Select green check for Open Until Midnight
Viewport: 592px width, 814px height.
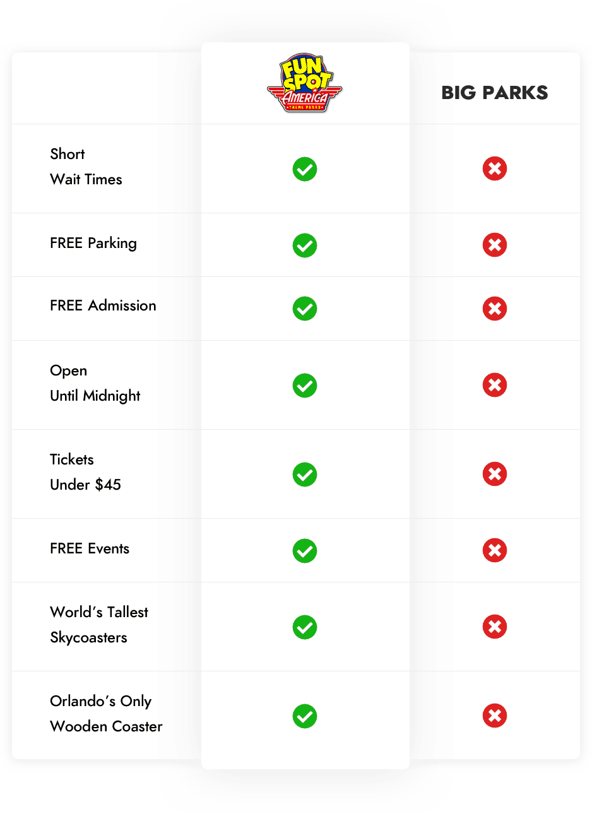(305, 386)
